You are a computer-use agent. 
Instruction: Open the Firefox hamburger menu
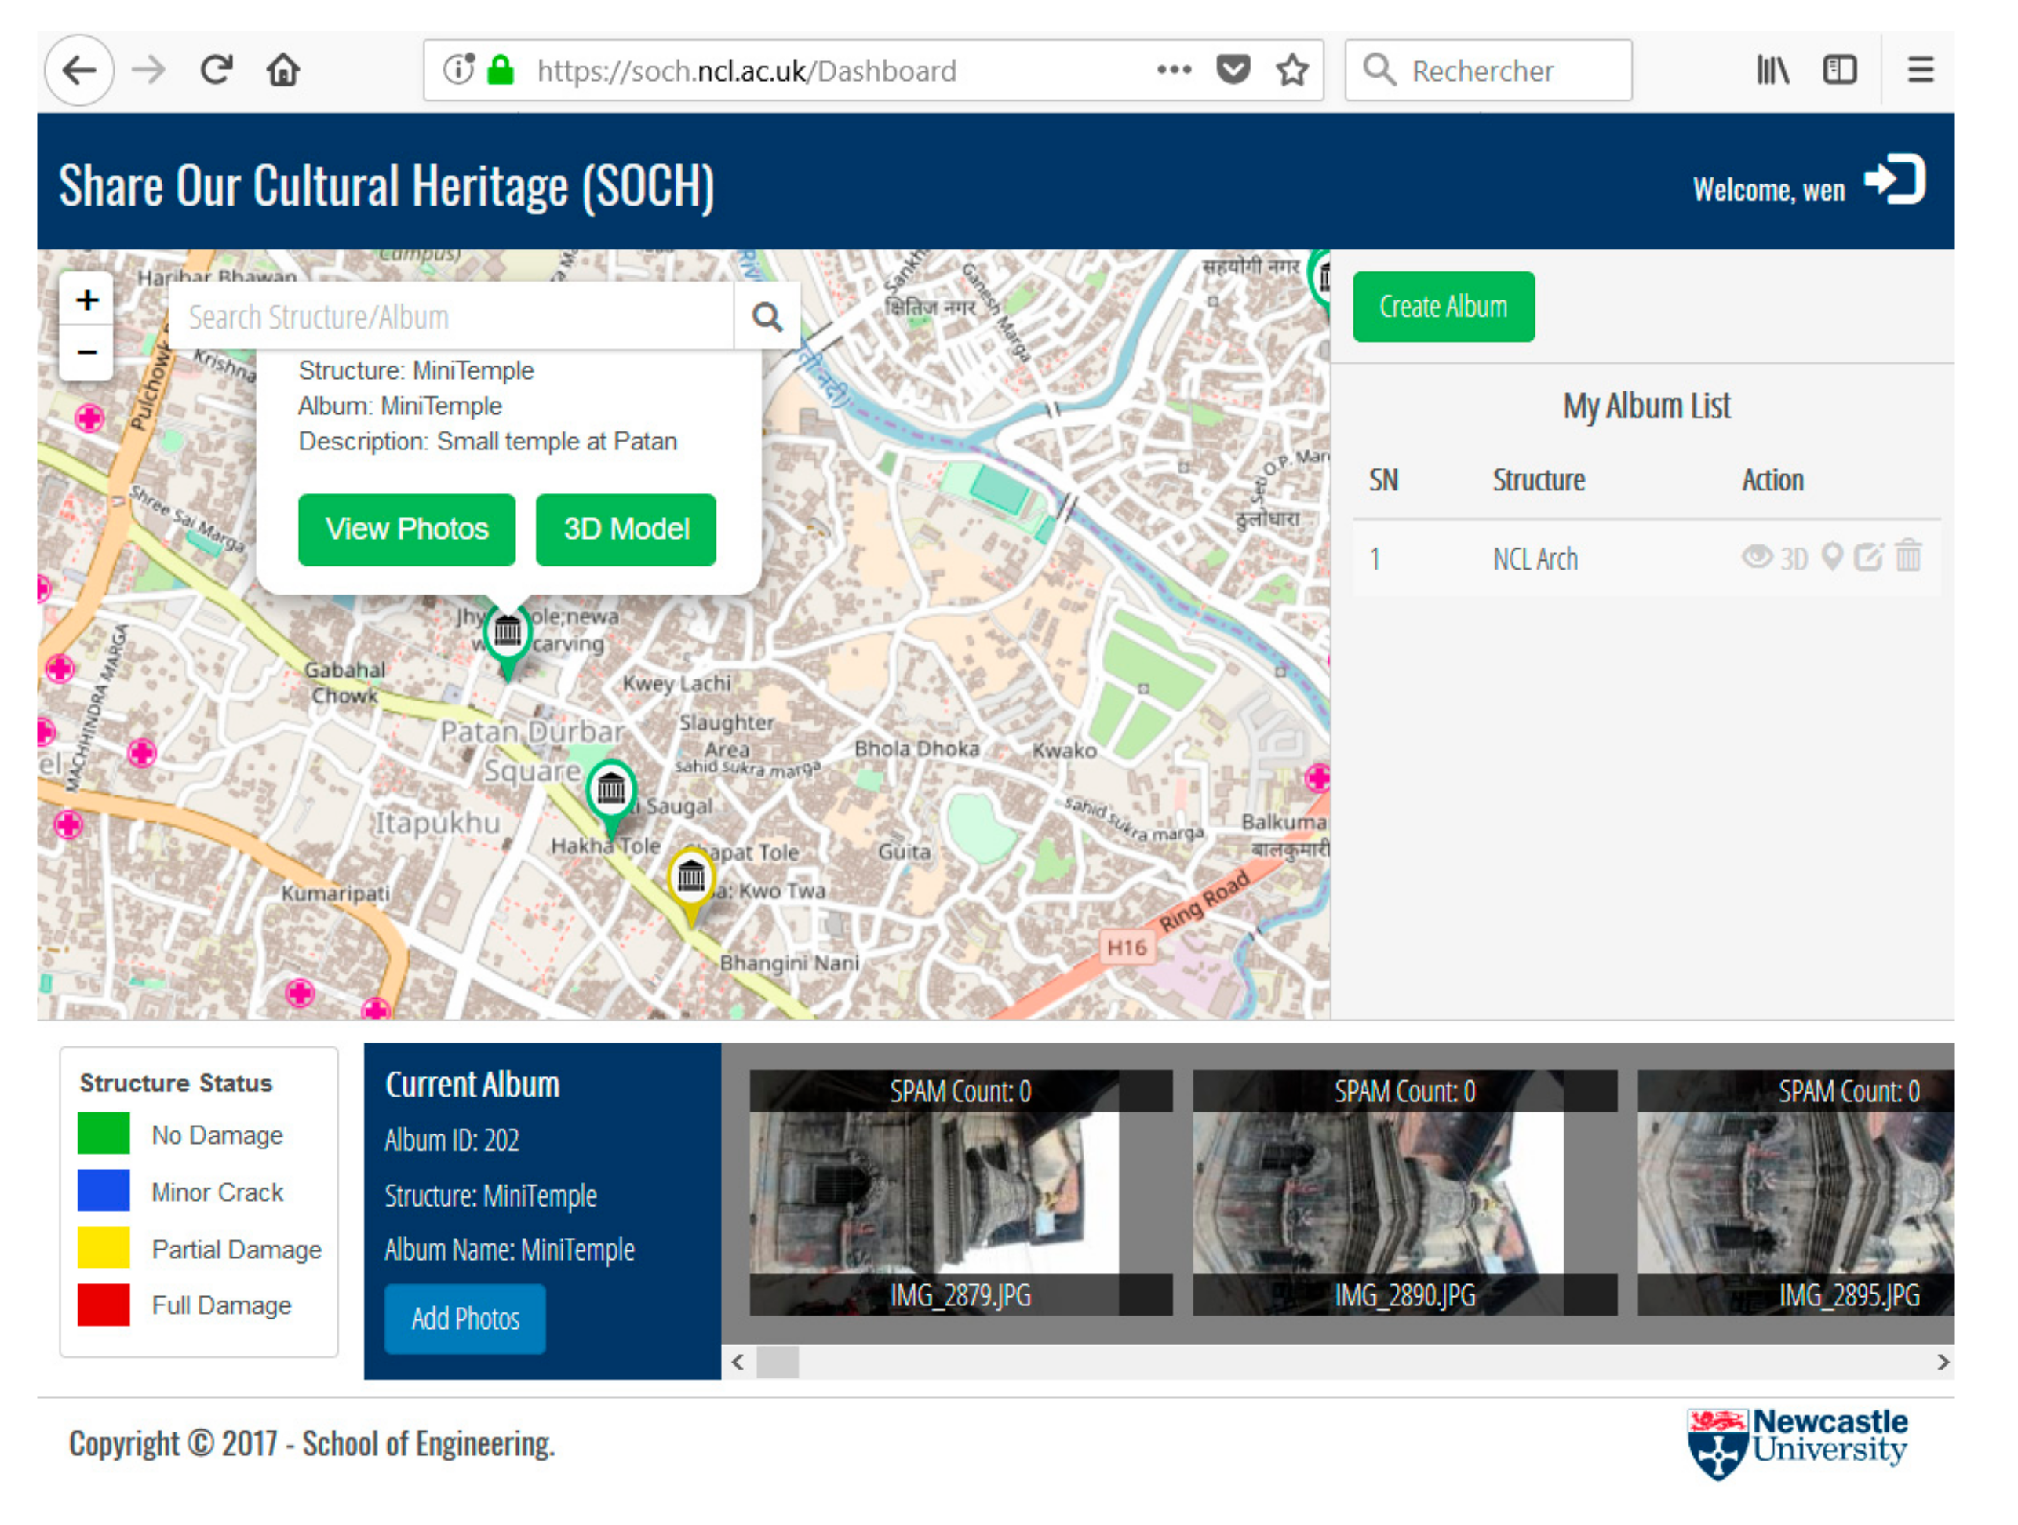[1921, 71]
